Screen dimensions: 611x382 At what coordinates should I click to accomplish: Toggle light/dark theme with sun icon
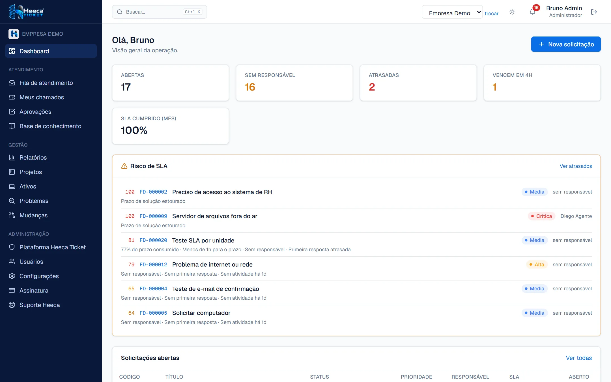tap(512, 12)
